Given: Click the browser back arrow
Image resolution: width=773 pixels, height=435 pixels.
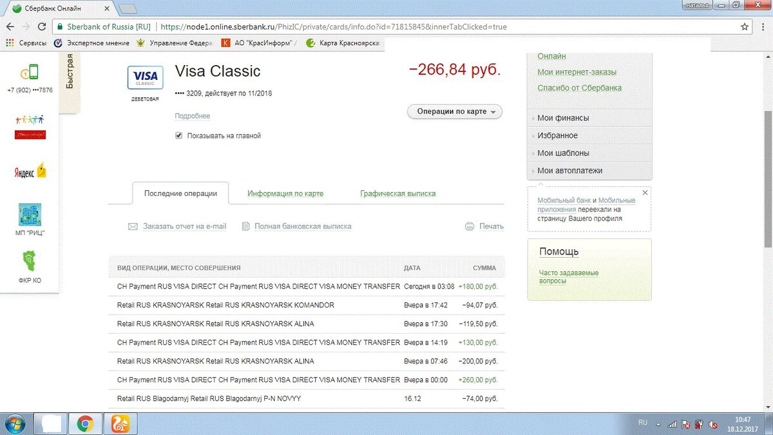Looking at the screenshot, I should click(x=10, y=27).
